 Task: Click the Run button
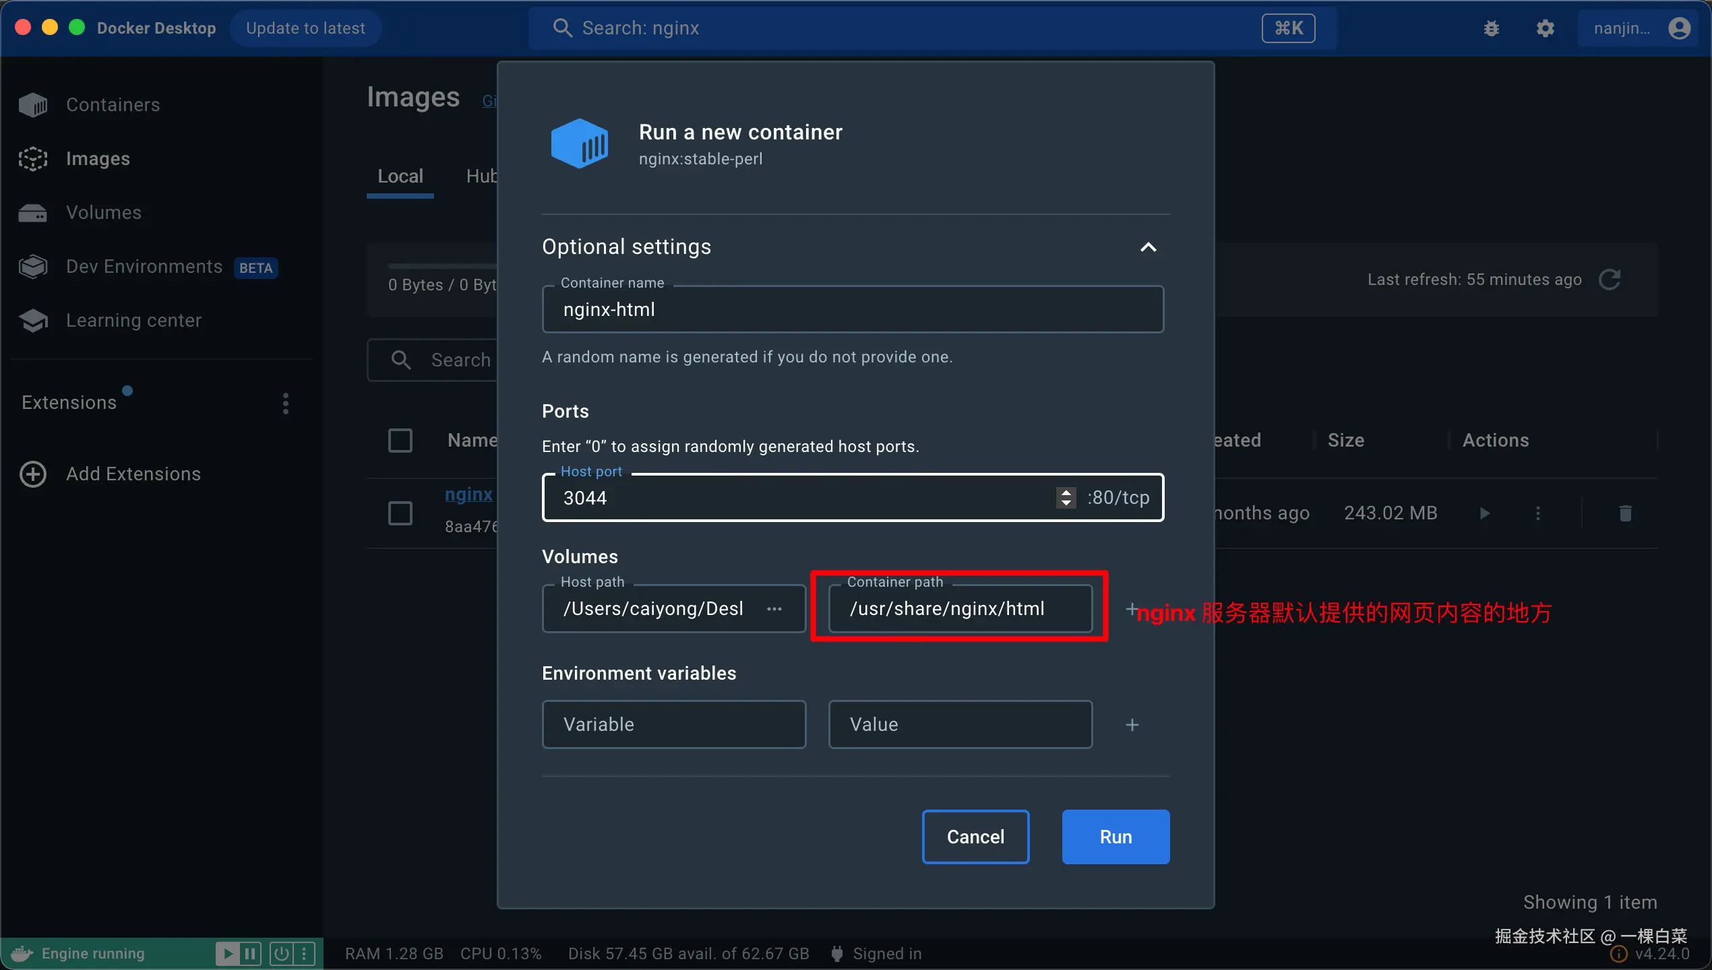[x=1115, y=837]
